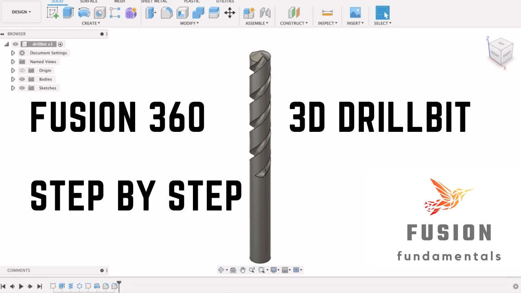Select the New Component icon in Assemble
The height and width of the screenshot is (293, 521).
pos(249,13)
